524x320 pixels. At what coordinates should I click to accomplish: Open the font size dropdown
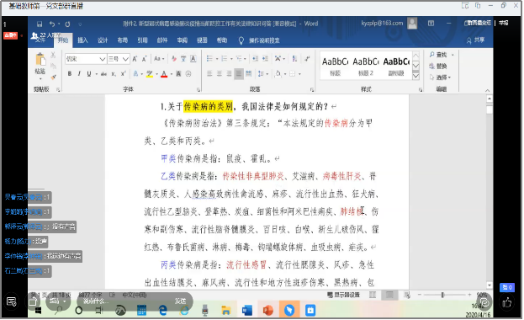pos(125,59)
